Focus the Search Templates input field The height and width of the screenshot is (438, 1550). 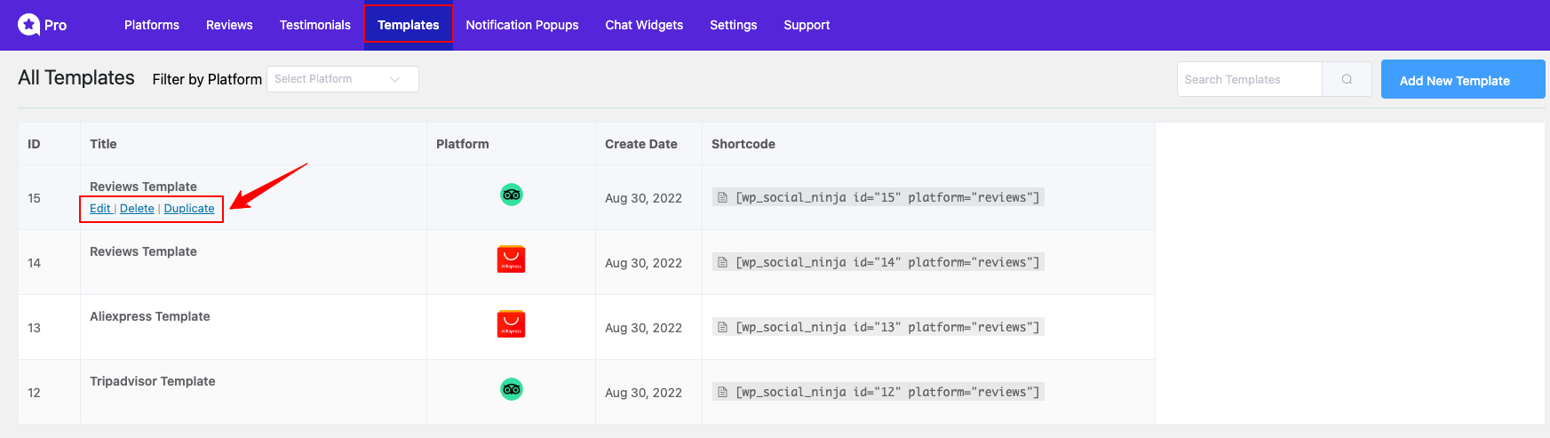click(1248, 79)
